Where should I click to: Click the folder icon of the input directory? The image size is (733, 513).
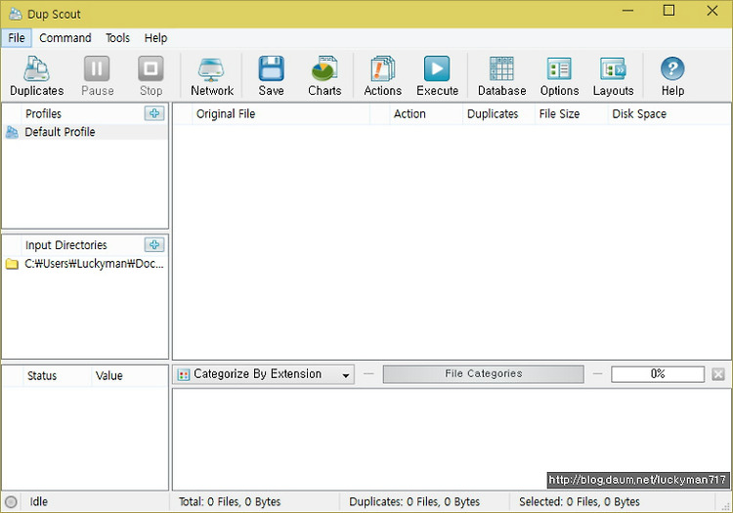tap(12, 264)
